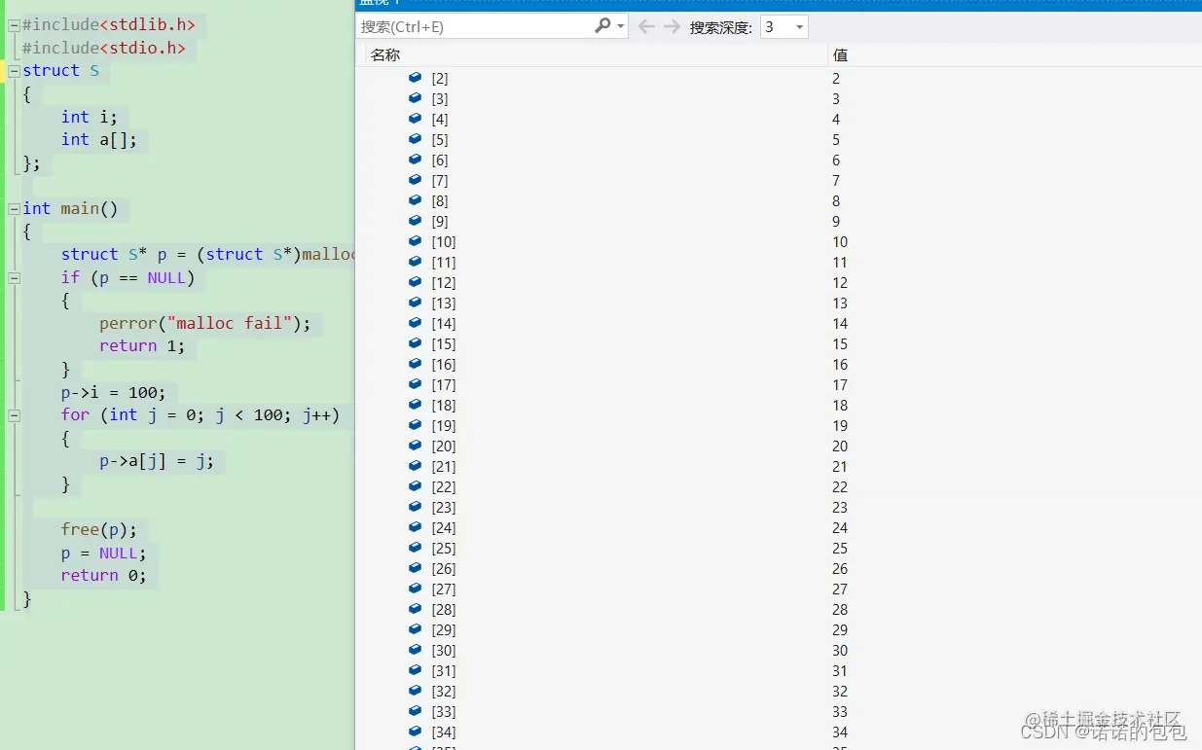Click the variable icon of row [26]
The width and height of the screenshot is (1202, 750).
415,568
